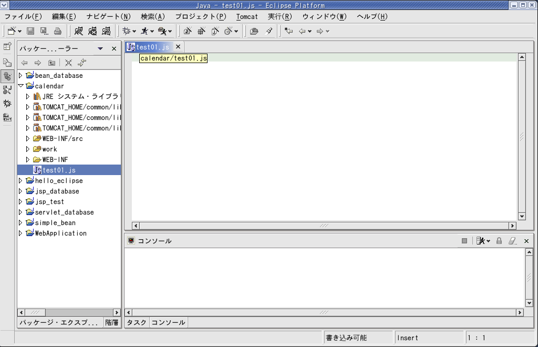Switch to the Java Browsing perspective icon
The image size is (538, 347).
[7, 90]
